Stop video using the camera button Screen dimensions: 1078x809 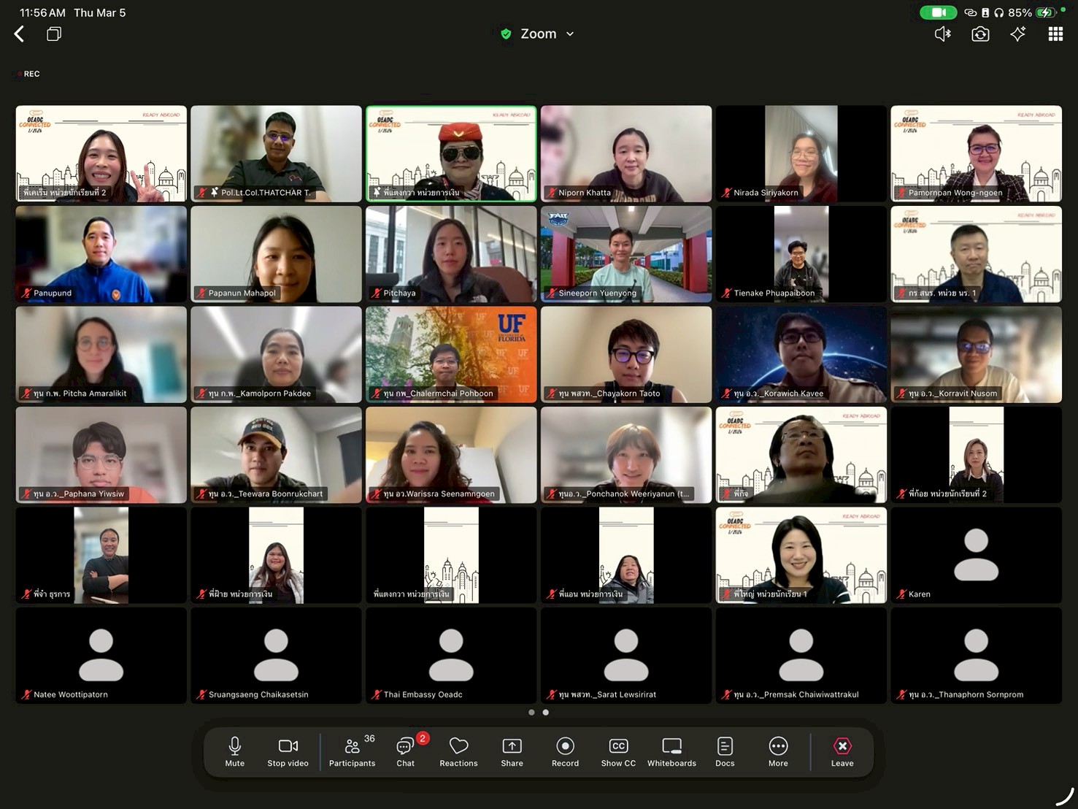pyautogui.click(x=288, y=751)
